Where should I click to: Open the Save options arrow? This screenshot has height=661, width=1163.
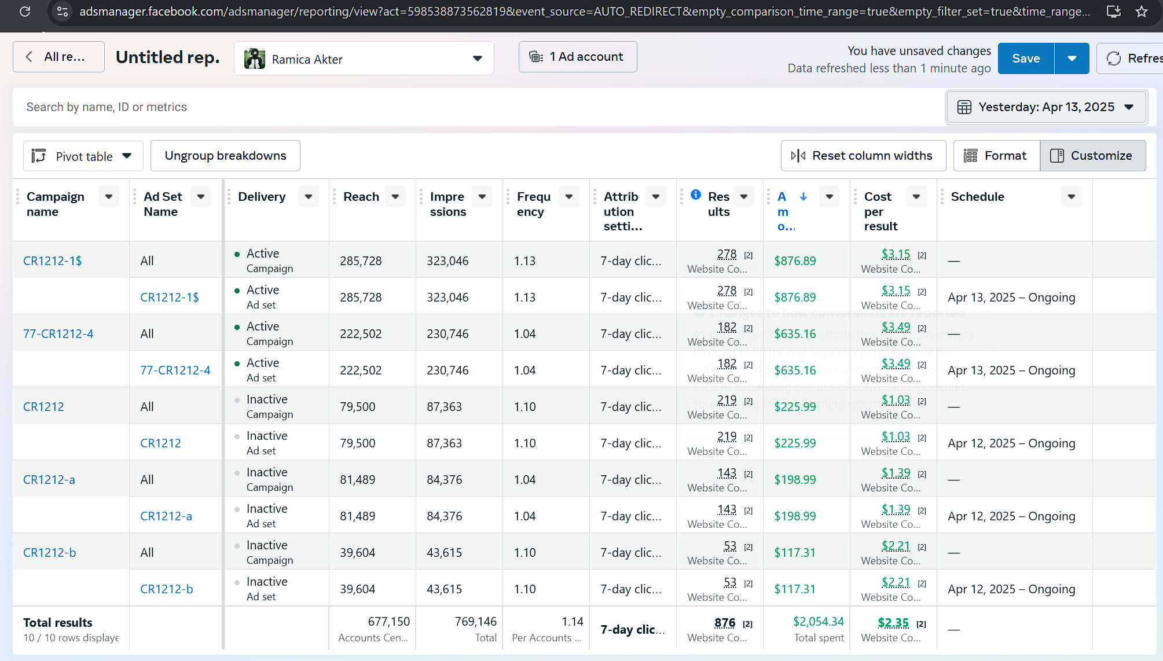coord(1072,58)
